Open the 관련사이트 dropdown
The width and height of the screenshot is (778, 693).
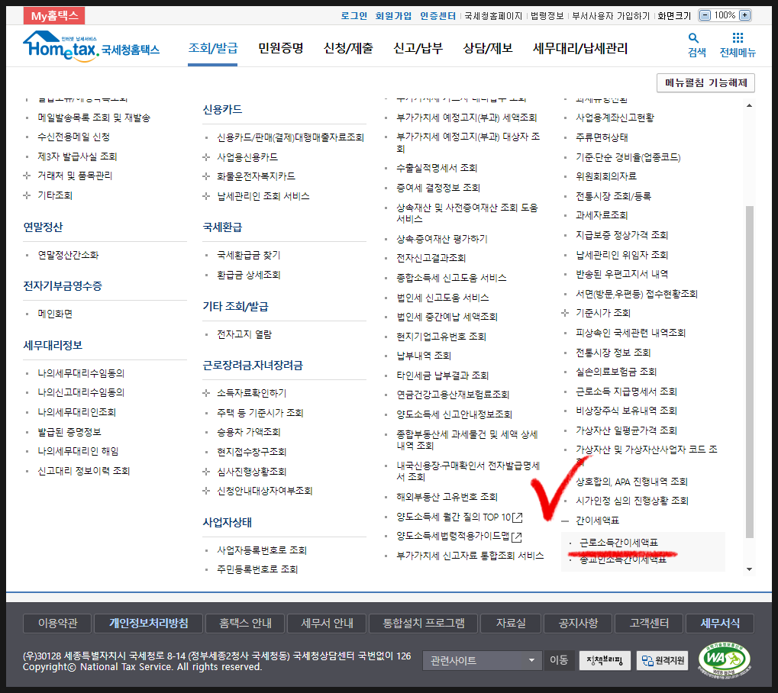482,660
